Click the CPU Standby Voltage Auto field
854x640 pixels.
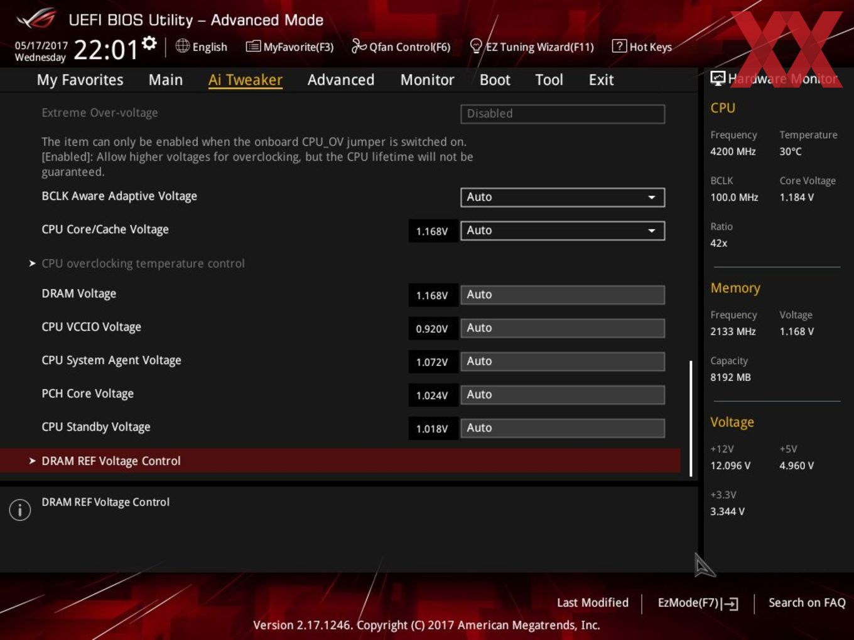(x=563, y=428)
